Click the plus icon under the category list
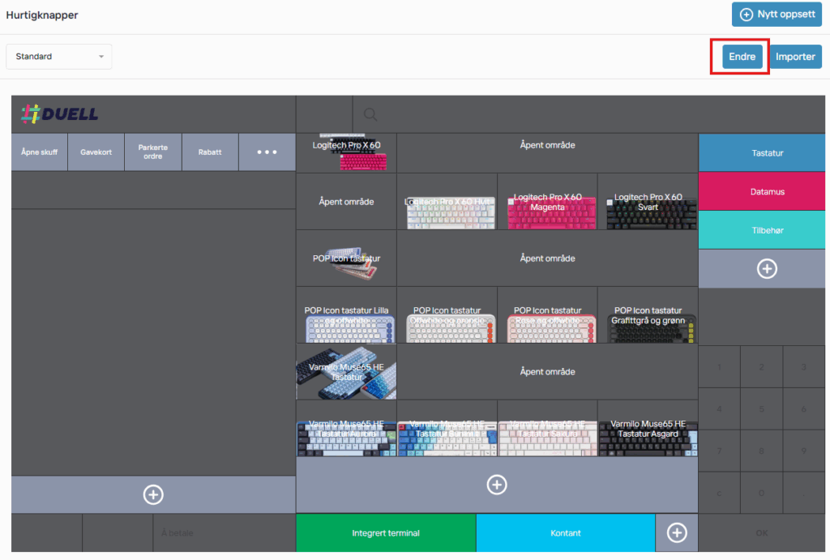 pyautogui.click(x=766, y=269)
